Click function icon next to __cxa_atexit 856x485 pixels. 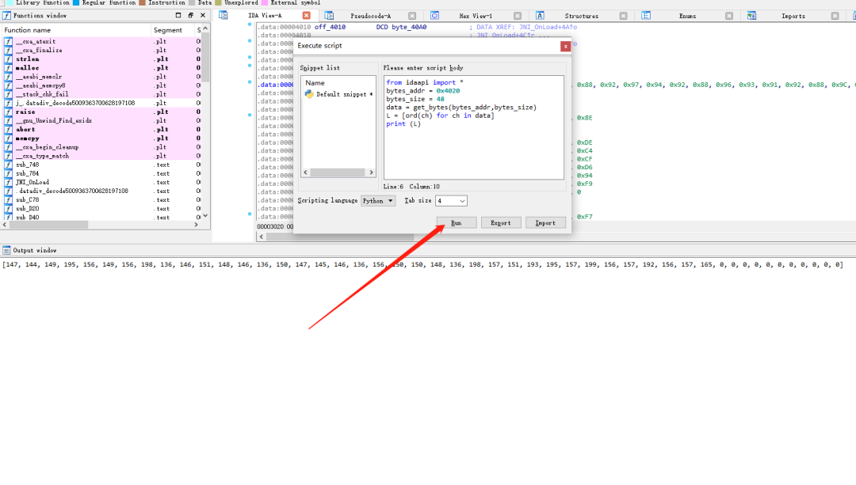8,41
